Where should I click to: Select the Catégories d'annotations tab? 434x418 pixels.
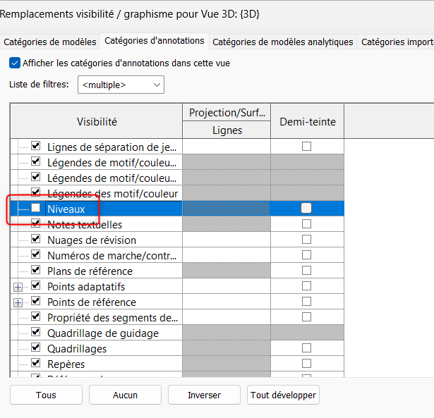click(155, 41)
